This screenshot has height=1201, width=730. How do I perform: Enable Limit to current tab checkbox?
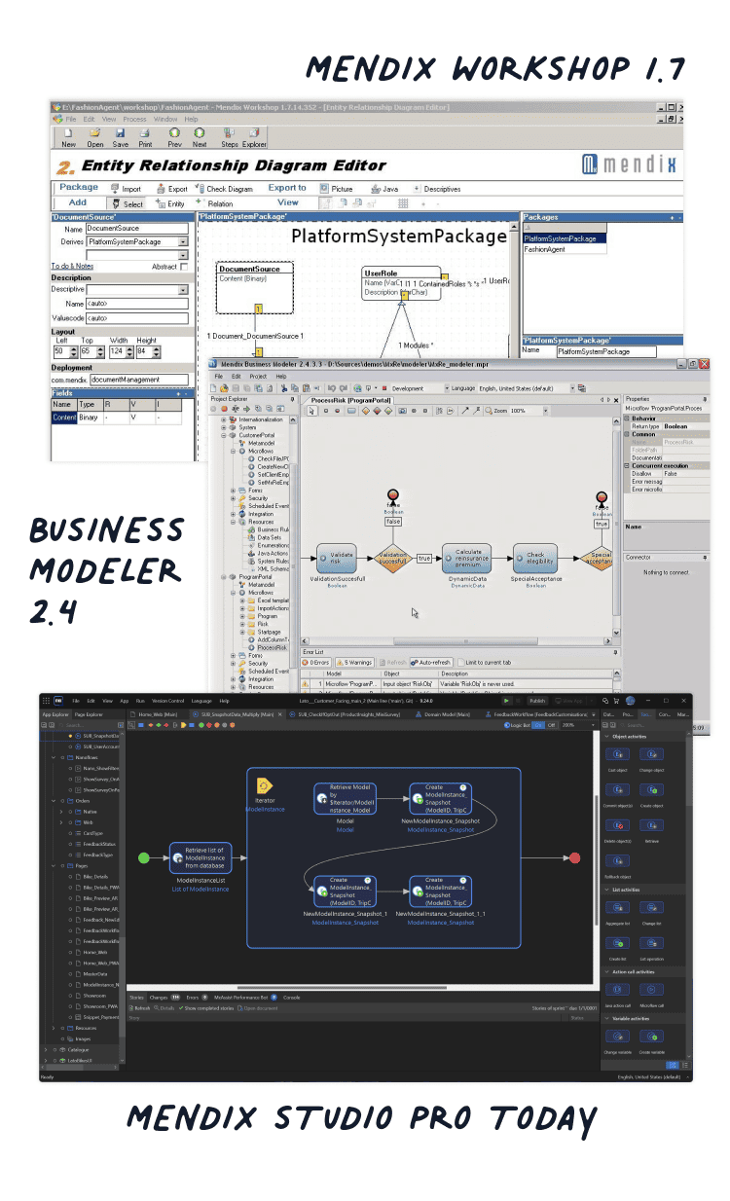coord(461,662)
